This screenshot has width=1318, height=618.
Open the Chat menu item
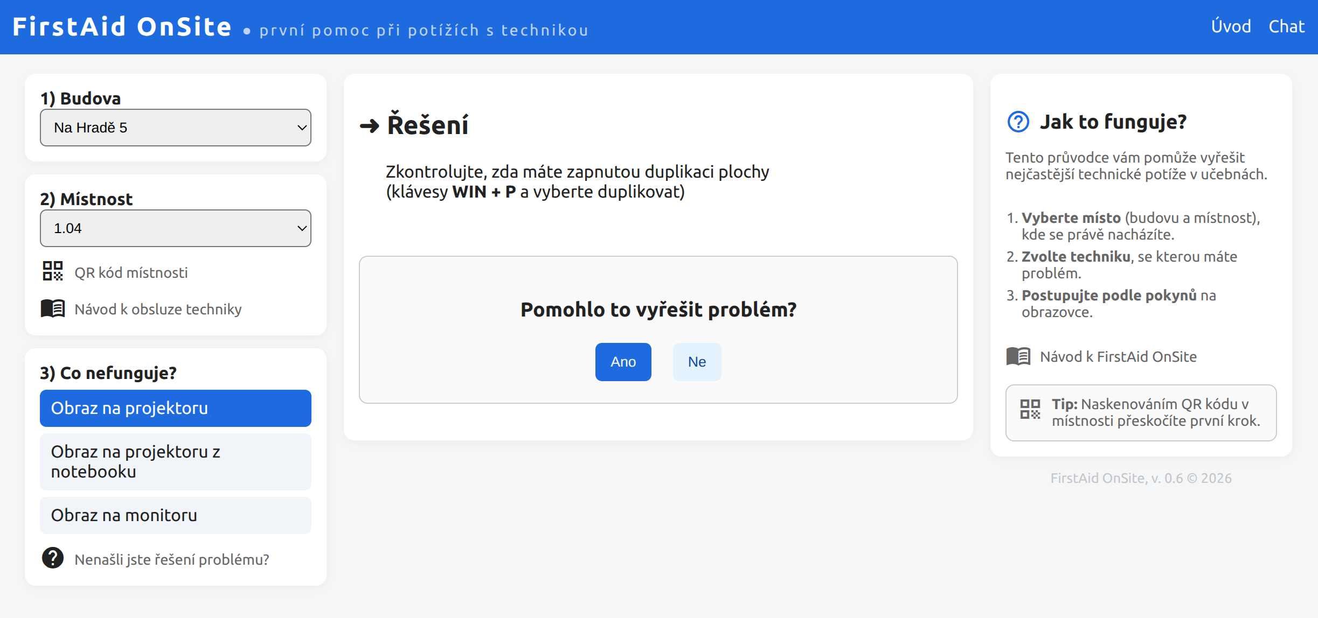1286,26
